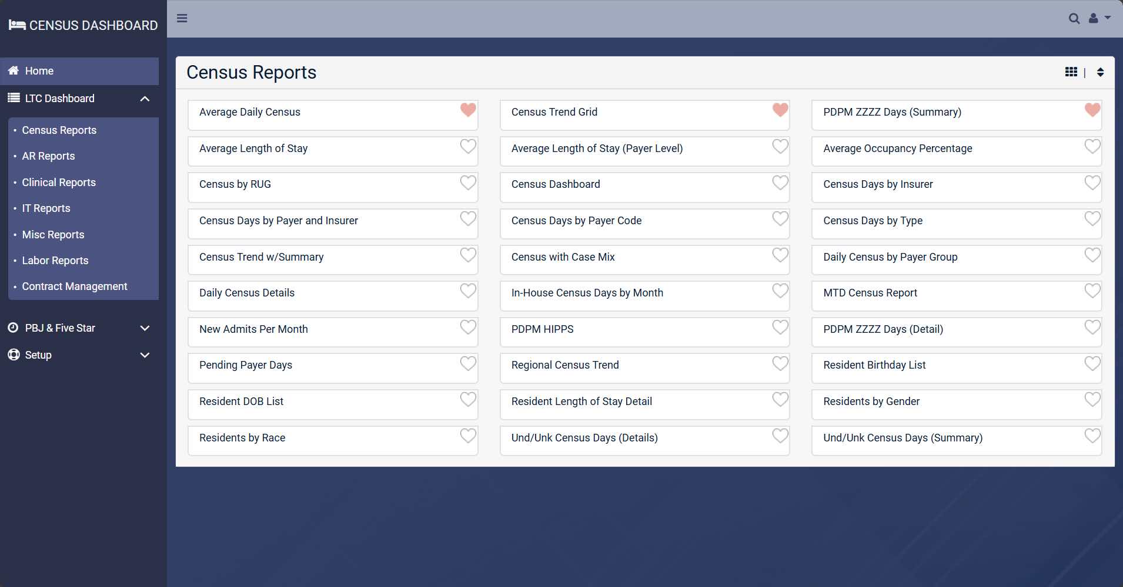Image resolution: width=1123 pixels, height=587 pixels.
Task: Open the user account icon menu
Action: (1098, 19)
